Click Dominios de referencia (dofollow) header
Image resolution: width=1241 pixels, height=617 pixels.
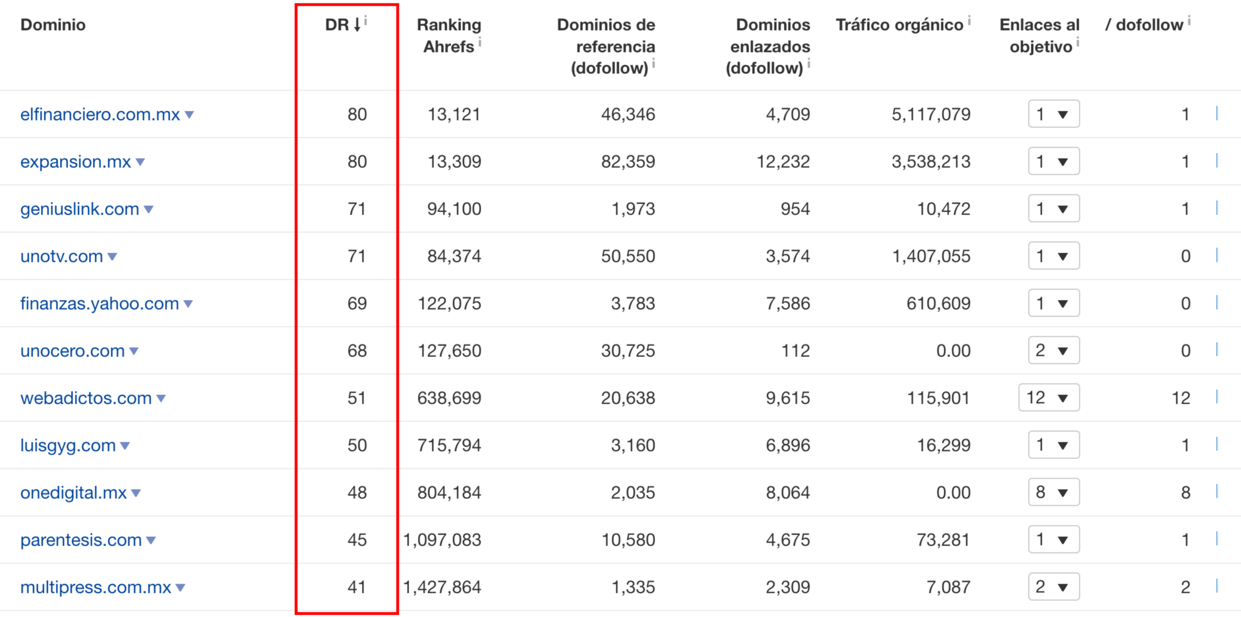(605, 46)
